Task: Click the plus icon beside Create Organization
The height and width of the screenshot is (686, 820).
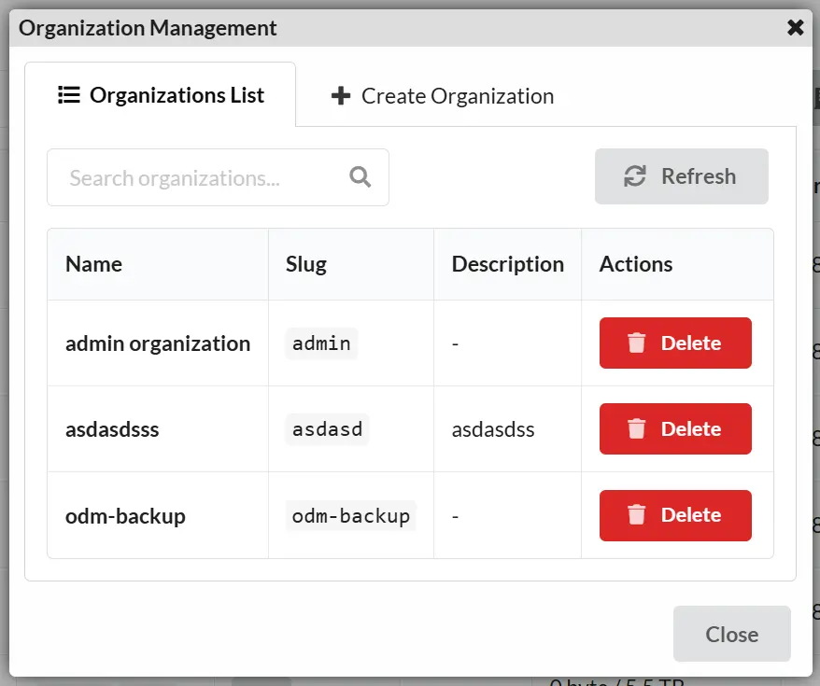Action: (340, 95)
